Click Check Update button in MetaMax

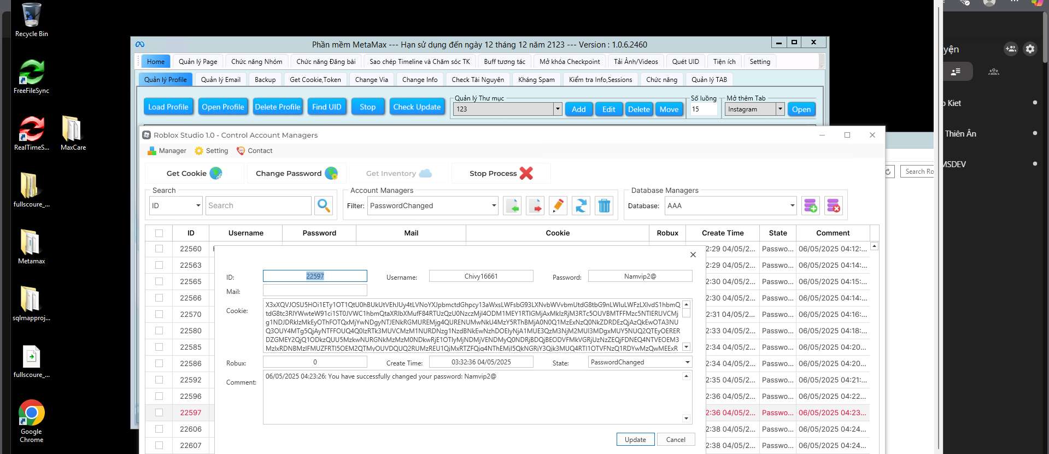pos(417,107)
